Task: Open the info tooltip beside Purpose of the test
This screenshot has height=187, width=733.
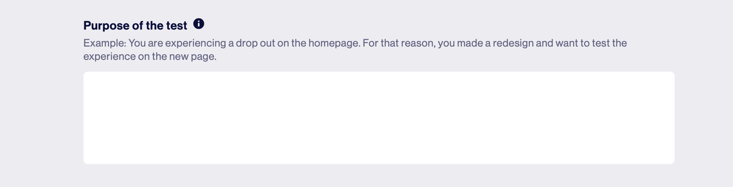Action: coord(199,24)
